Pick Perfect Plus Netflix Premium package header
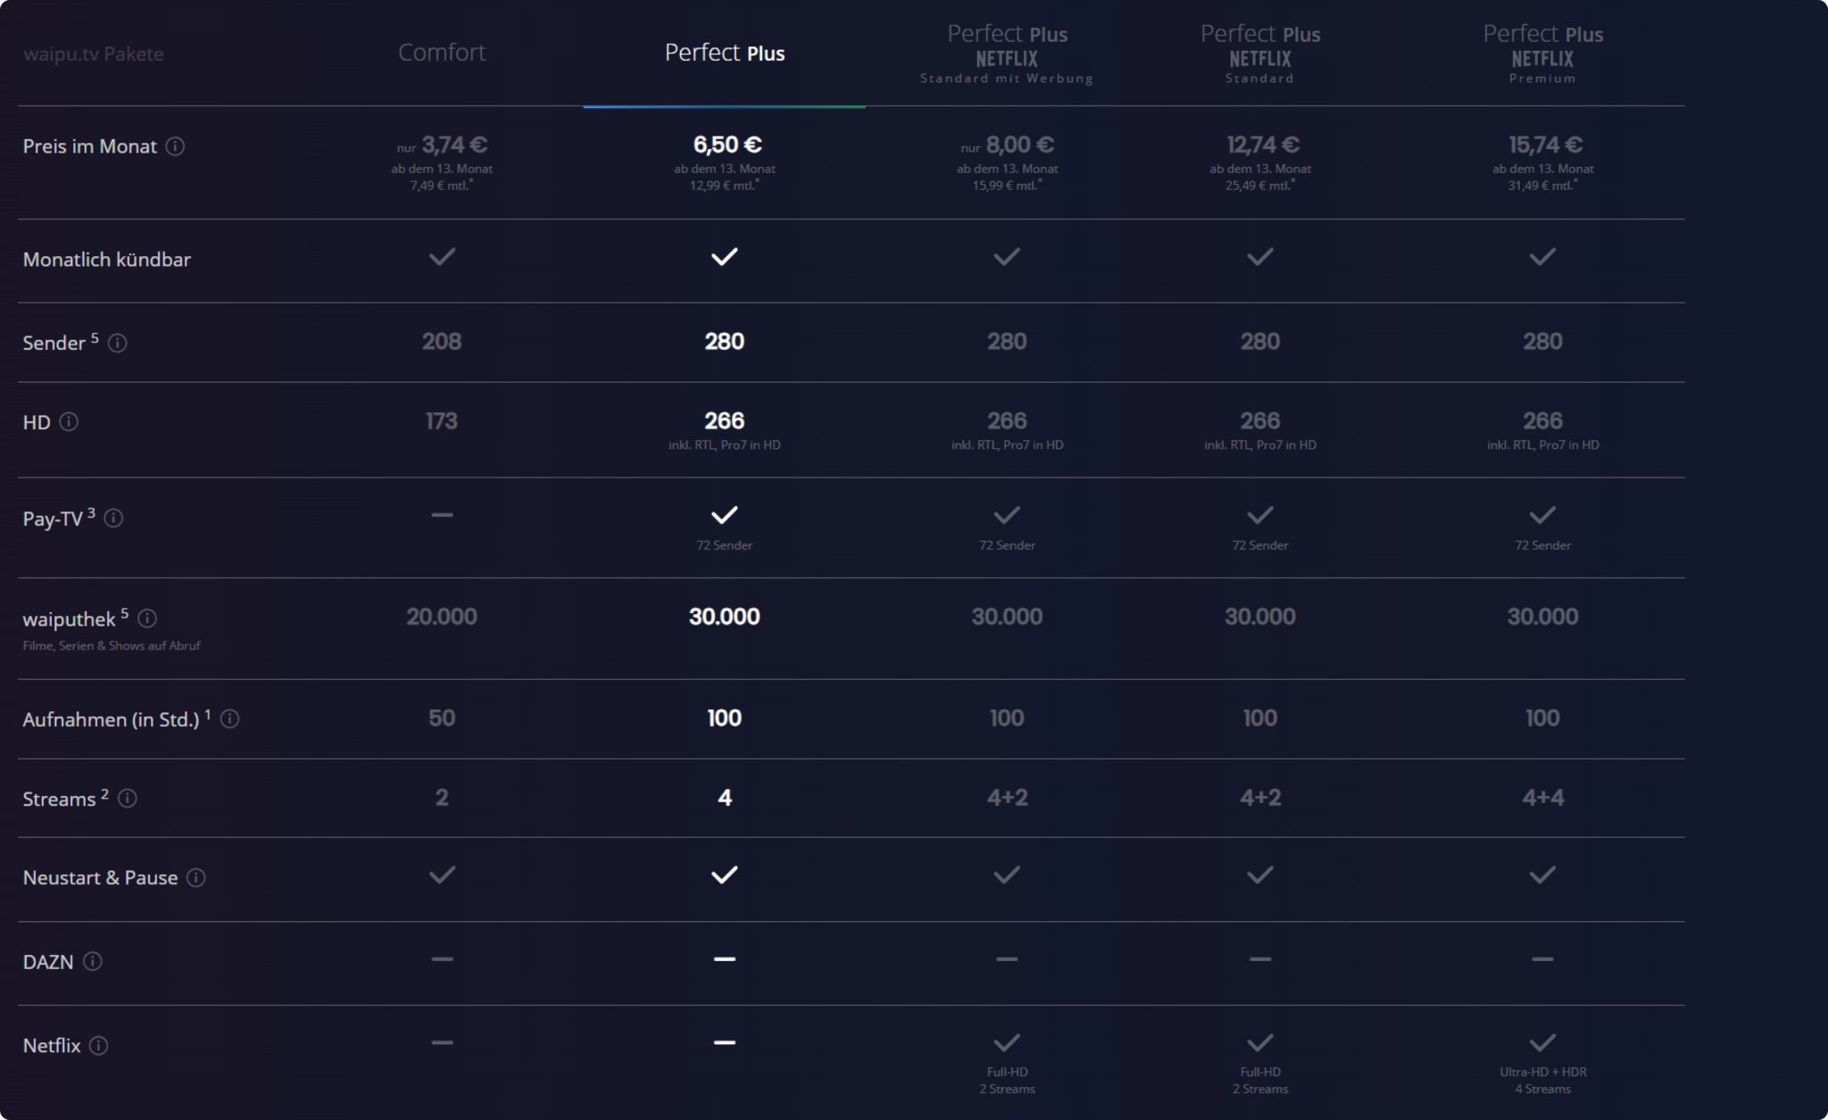Viewport: 1828px width, 1120px height. [x=1542, y=55]
